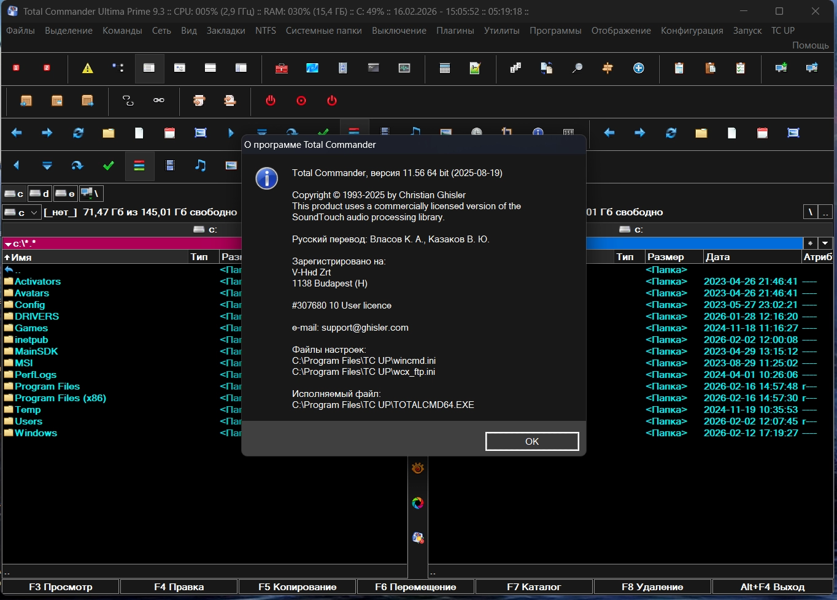Click the yellow warning triangle toolbar icon
The height and width of the screenshot is (600, 837).
pyautogui.click(x=88, y=68)
